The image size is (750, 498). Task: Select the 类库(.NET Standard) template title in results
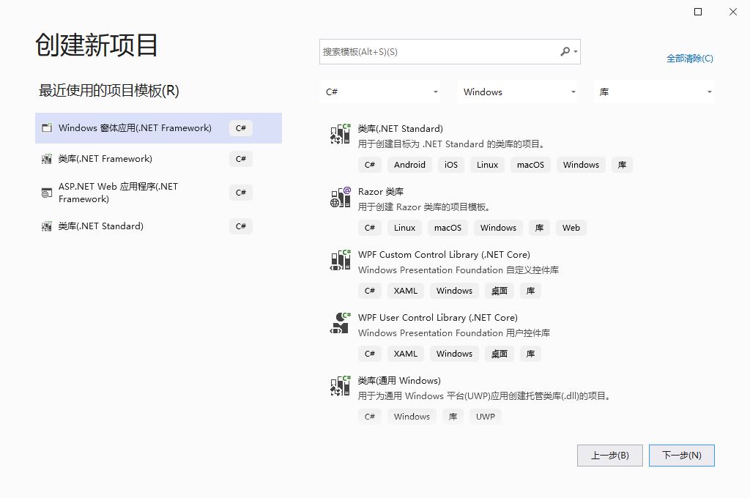[401, 129]
